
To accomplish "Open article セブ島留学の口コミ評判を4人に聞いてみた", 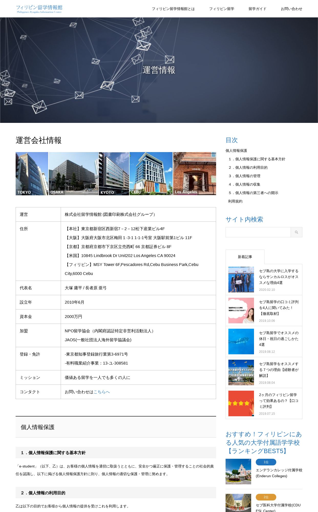I will point(279,308).
